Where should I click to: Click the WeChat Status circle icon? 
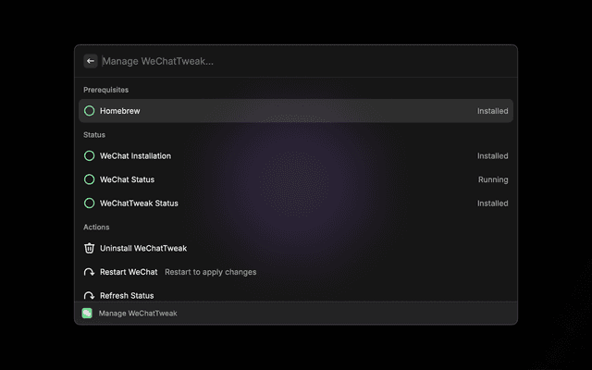(x=90, y=179)
